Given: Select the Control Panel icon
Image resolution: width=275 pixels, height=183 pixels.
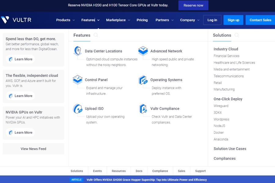Looking at the screenshot, I should coord(78,80).
